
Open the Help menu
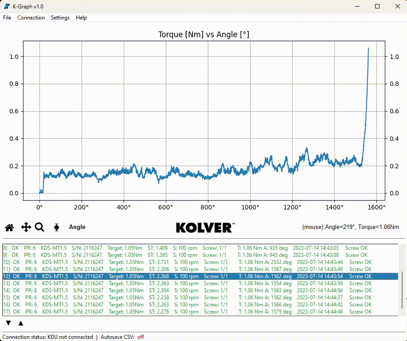tap(81, 18)
